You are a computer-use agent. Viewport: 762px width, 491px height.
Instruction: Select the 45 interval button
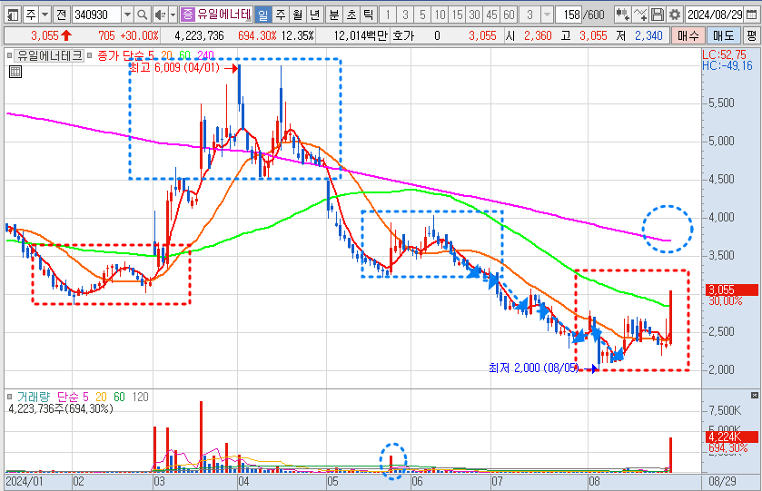pyautogui.click(x=491, y=15)
